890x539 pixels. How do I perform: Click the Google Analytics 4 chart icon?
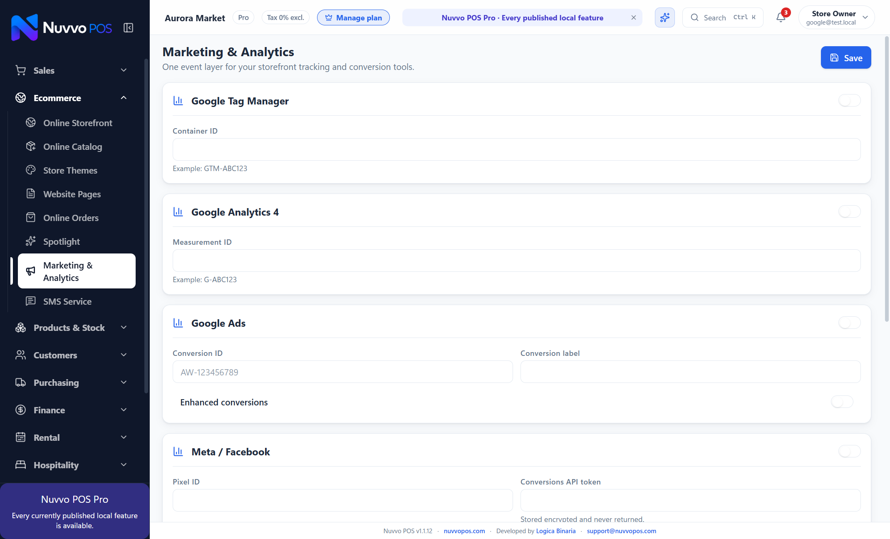tap(178, 212)
